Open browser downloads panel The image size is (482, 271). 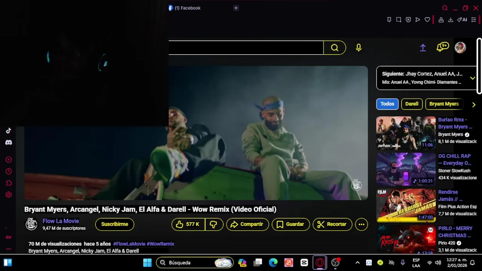(450, 20)
